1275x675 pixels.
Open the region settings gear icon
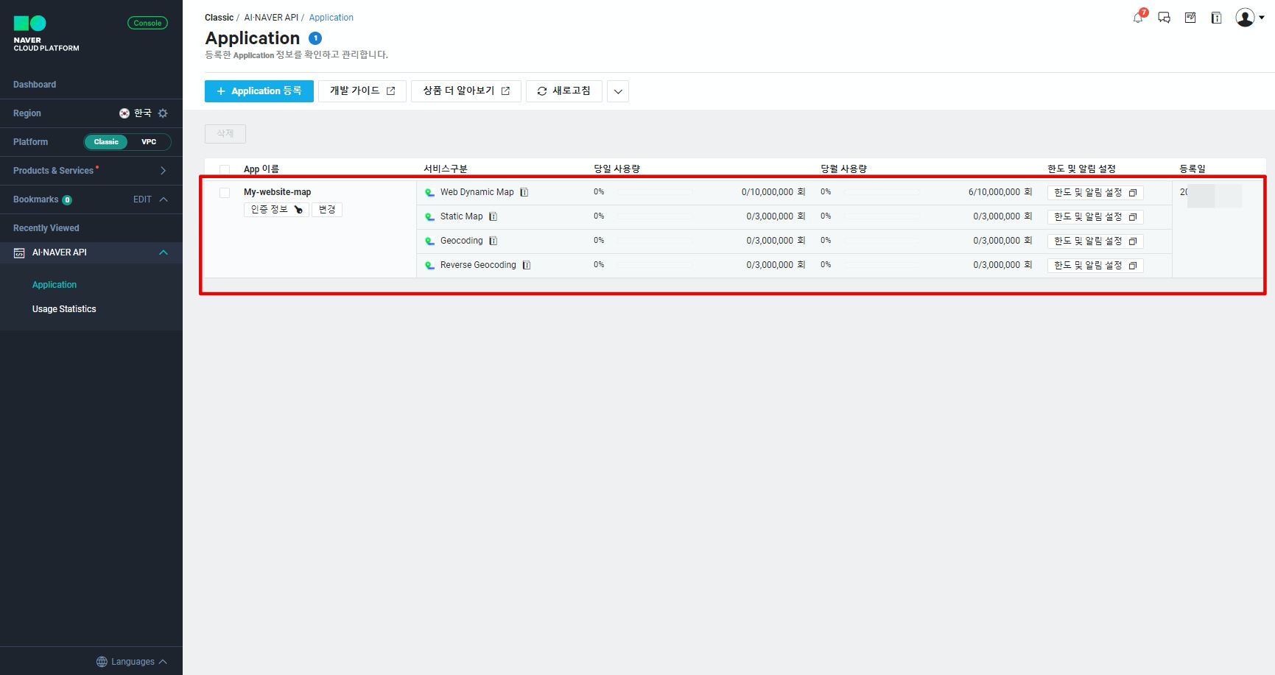pos(163,113)
